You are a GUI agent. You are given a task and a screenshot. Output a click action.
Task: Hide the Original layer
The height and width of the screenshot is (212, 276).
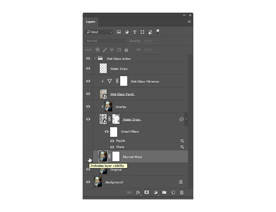(88, 170)
